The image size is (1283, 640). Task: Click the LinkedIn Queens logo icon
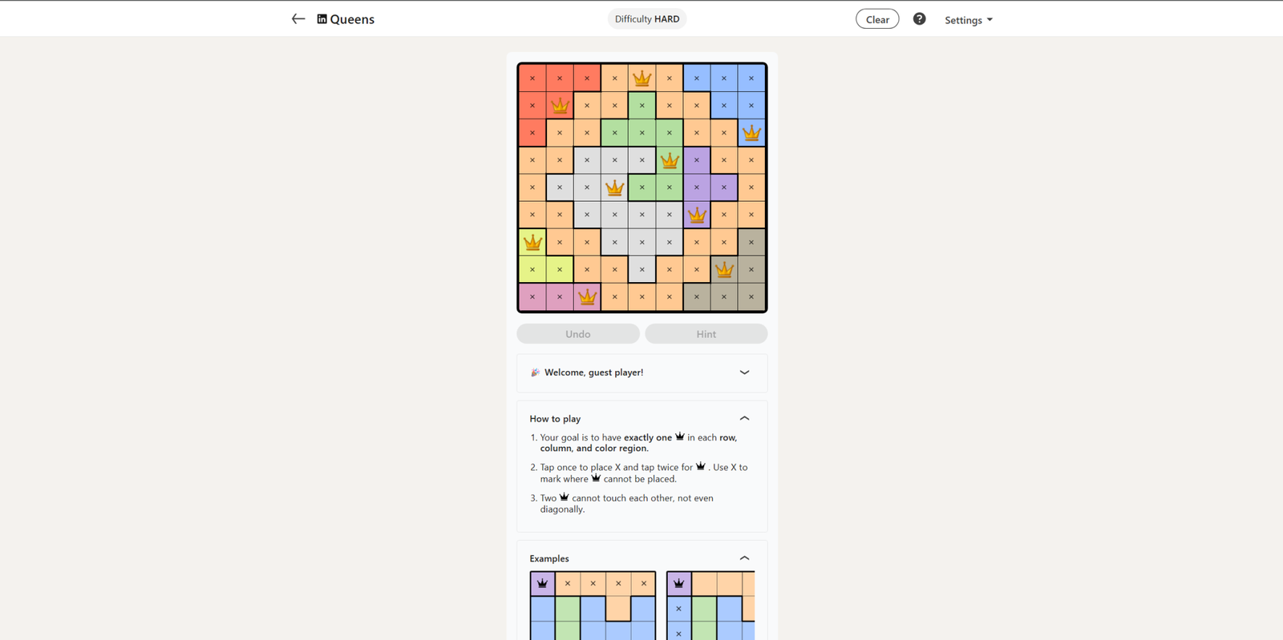(x=322, y=19)
